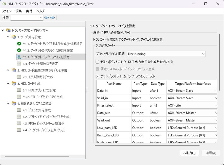Click the folder icon for 3. HDL コード生成
The height and width of the screenshot is (165, 224).
(14, 84)
